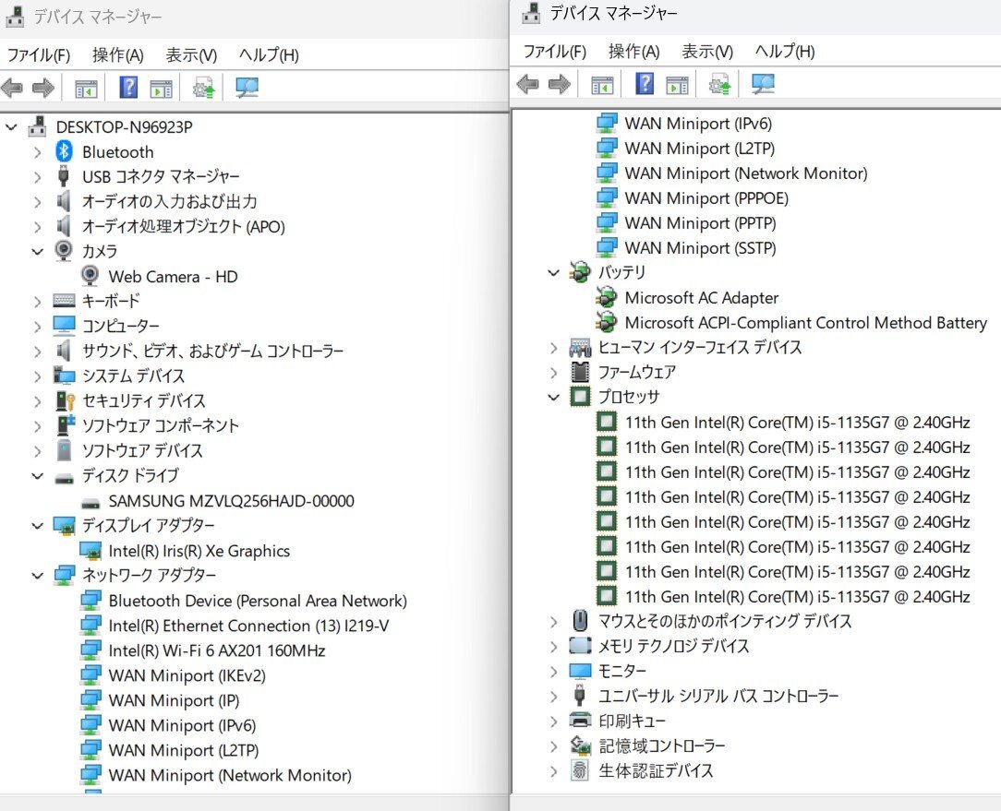Open ヘルプ(H) menu in left window
The width and height of the screenshot is (1001, 811).
(268, 55)
